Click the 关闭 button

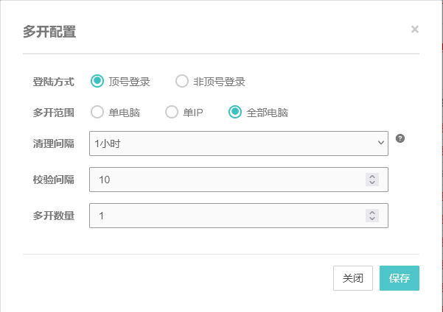coord(353,279)
